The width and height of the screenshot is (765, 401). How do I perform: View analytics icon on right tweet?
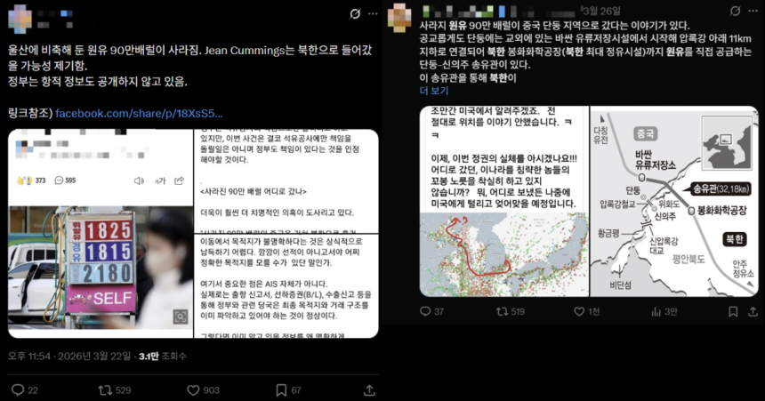coord(656,311)
